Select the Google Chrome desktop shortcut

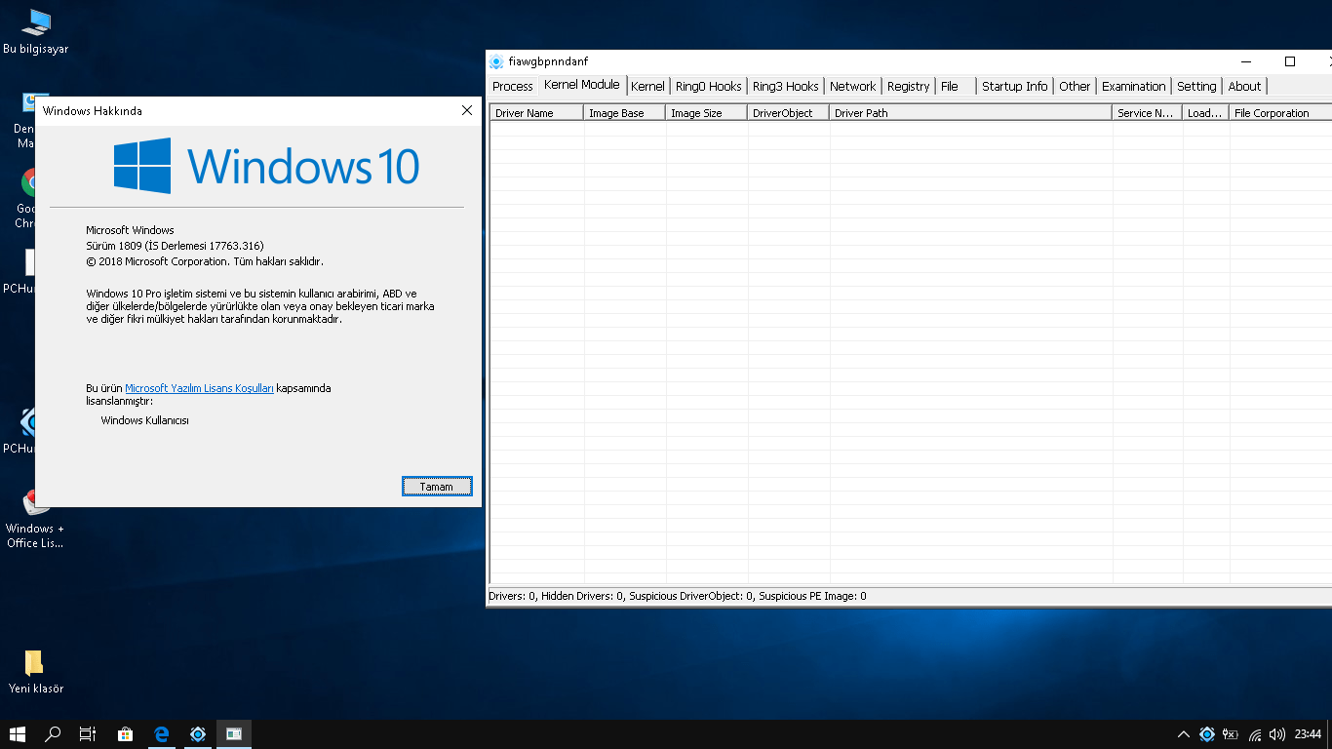coord(28,200)
